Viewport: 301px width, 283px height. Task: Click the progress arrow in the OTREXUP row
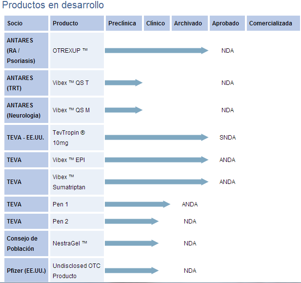(x=157, y=50)
